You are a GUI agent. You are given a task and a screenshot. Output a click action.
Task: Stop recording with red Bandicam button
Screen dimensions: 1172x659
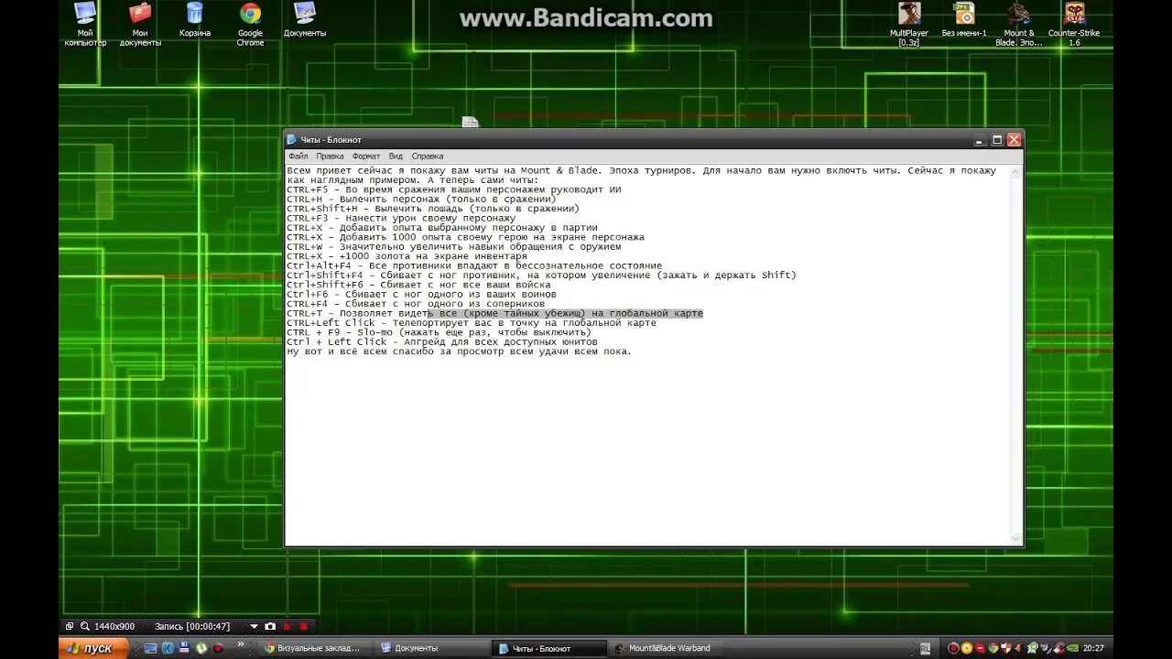(x=303, y=626)
